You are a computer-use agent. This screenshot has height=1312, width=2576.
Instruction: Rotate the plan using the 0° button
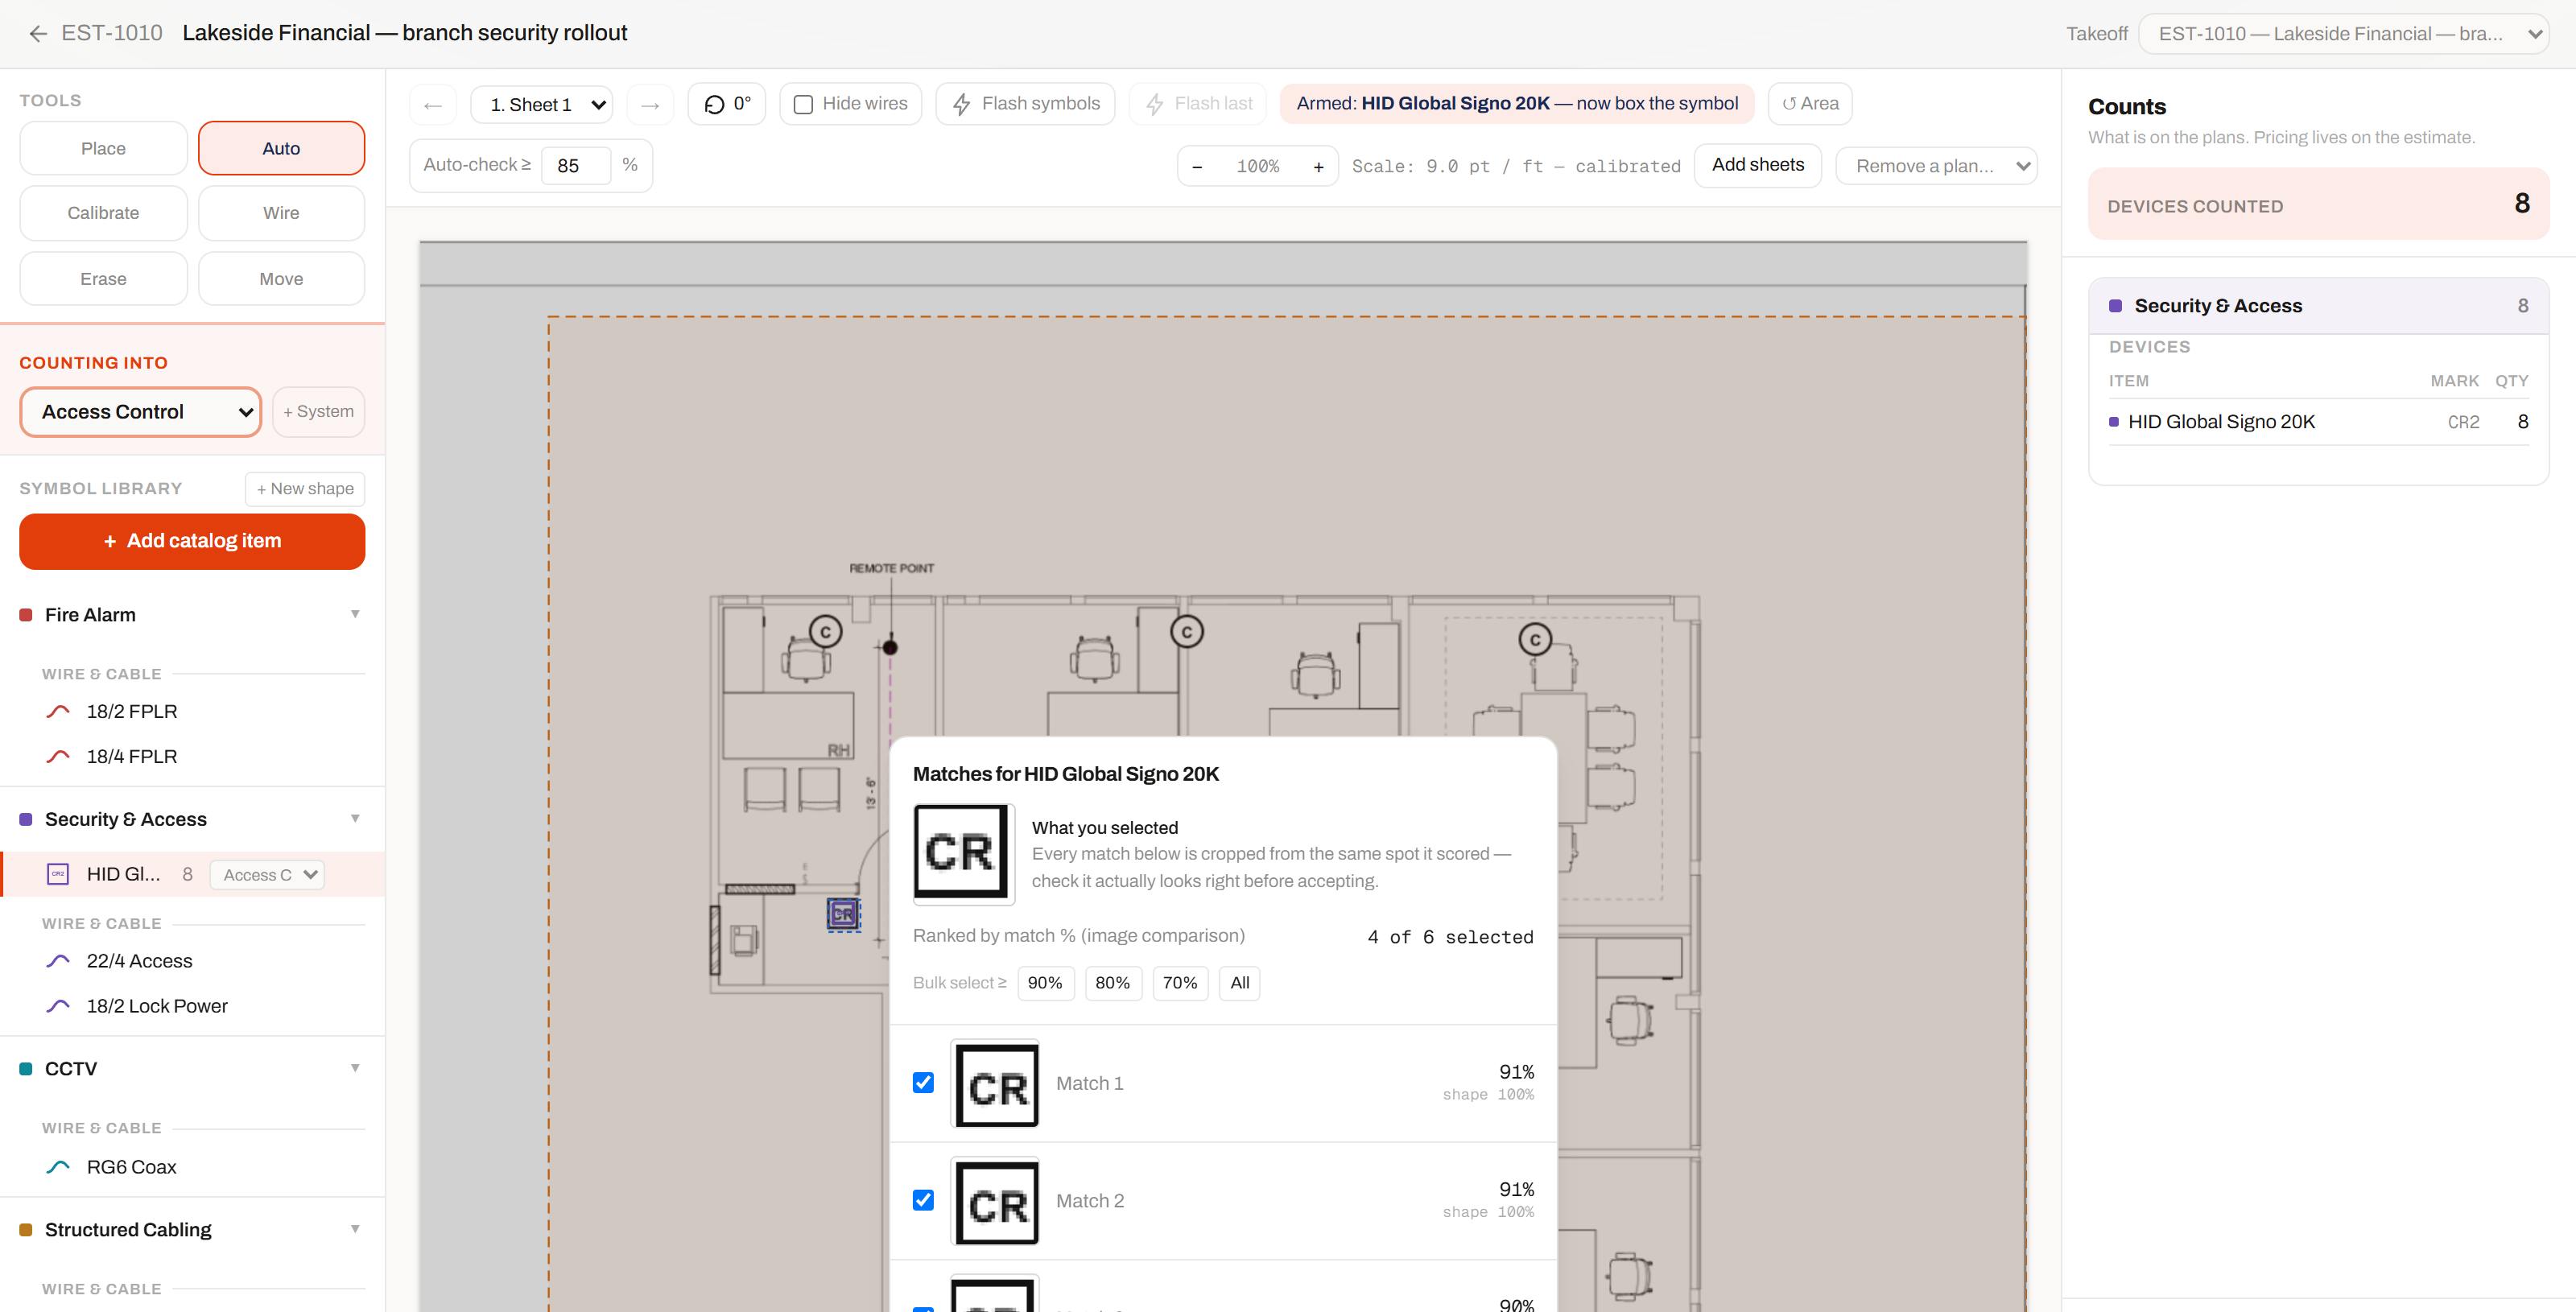coord(727,104)
